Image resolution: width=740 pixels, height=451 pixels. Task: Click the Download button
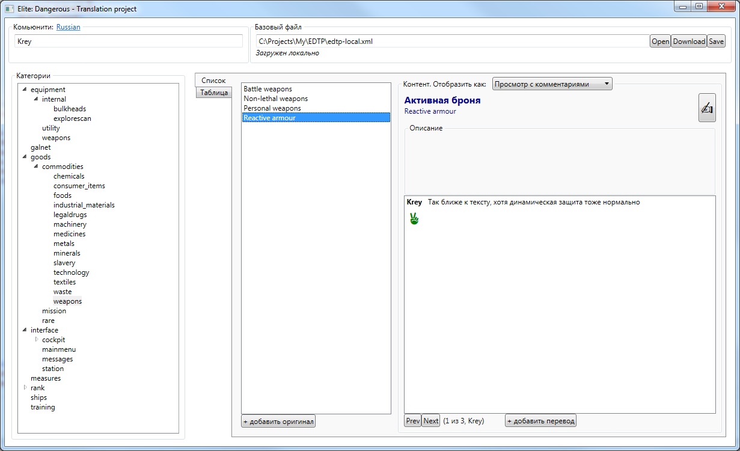tap(689, 41)
